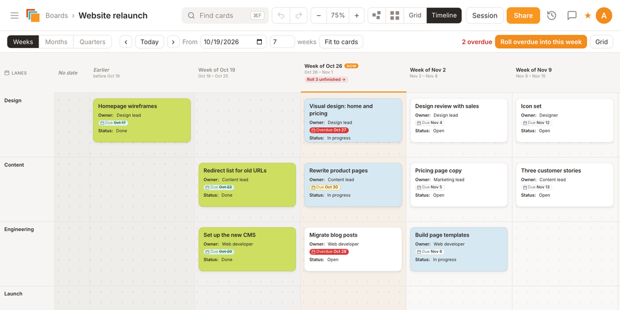Viewport: 620px width, 310px height.
Task: Open the Redirect list for old URLs card
Action: click(247, 185)
